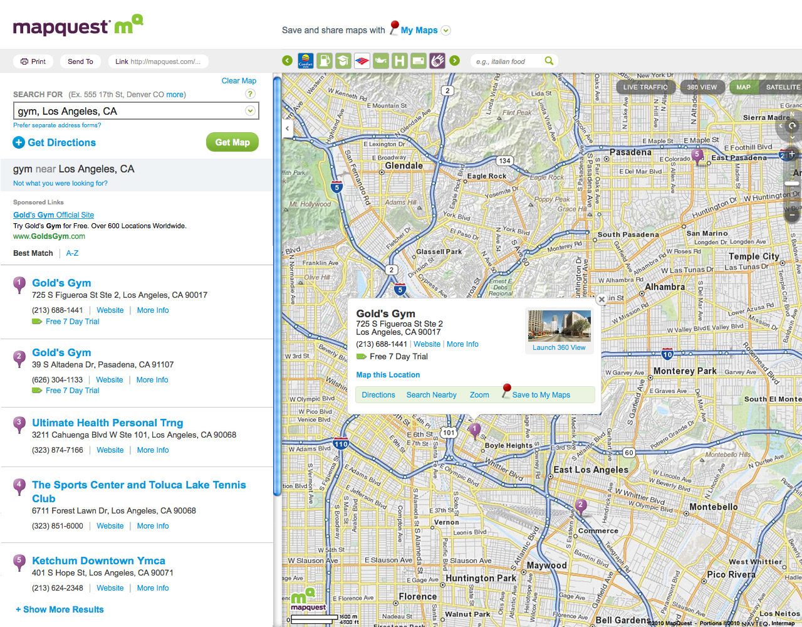This screenshot has height=627, width=802.
Task: Switch to Map view
Action: (x=744, y=87)
